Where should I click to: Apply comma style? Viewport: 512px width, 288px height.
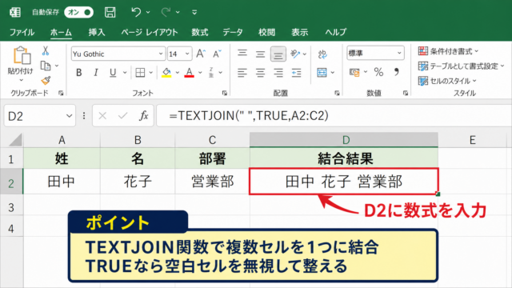(397, 72)
